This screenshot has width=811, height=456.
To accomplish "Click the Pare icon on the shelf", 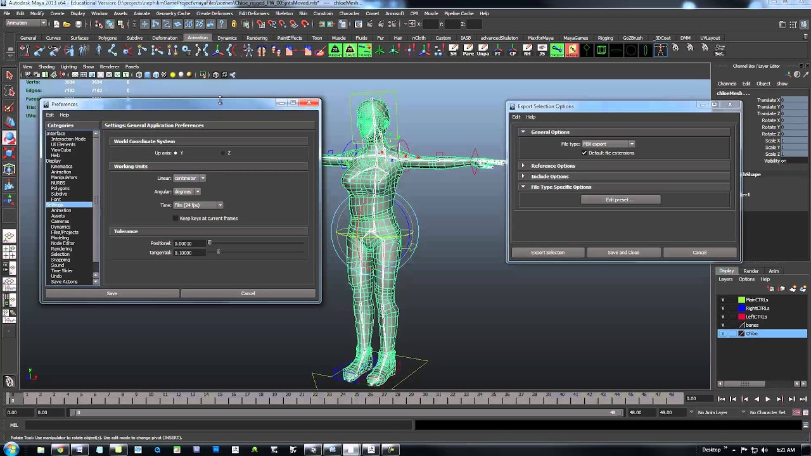I will point(467,51).
